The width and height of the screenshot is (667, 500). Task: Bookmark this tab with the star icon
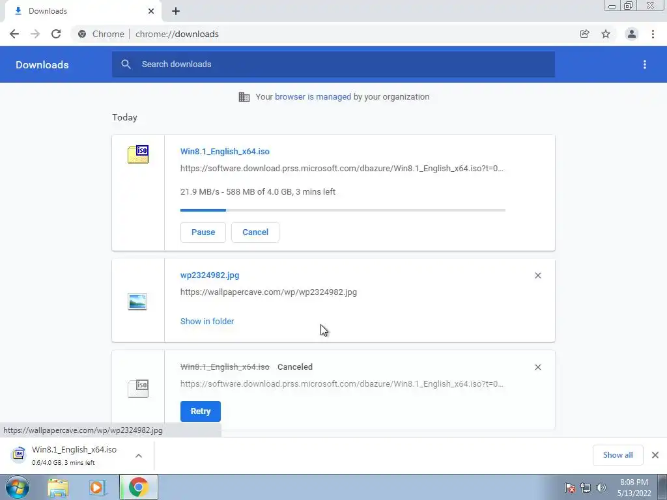(606, 34)
